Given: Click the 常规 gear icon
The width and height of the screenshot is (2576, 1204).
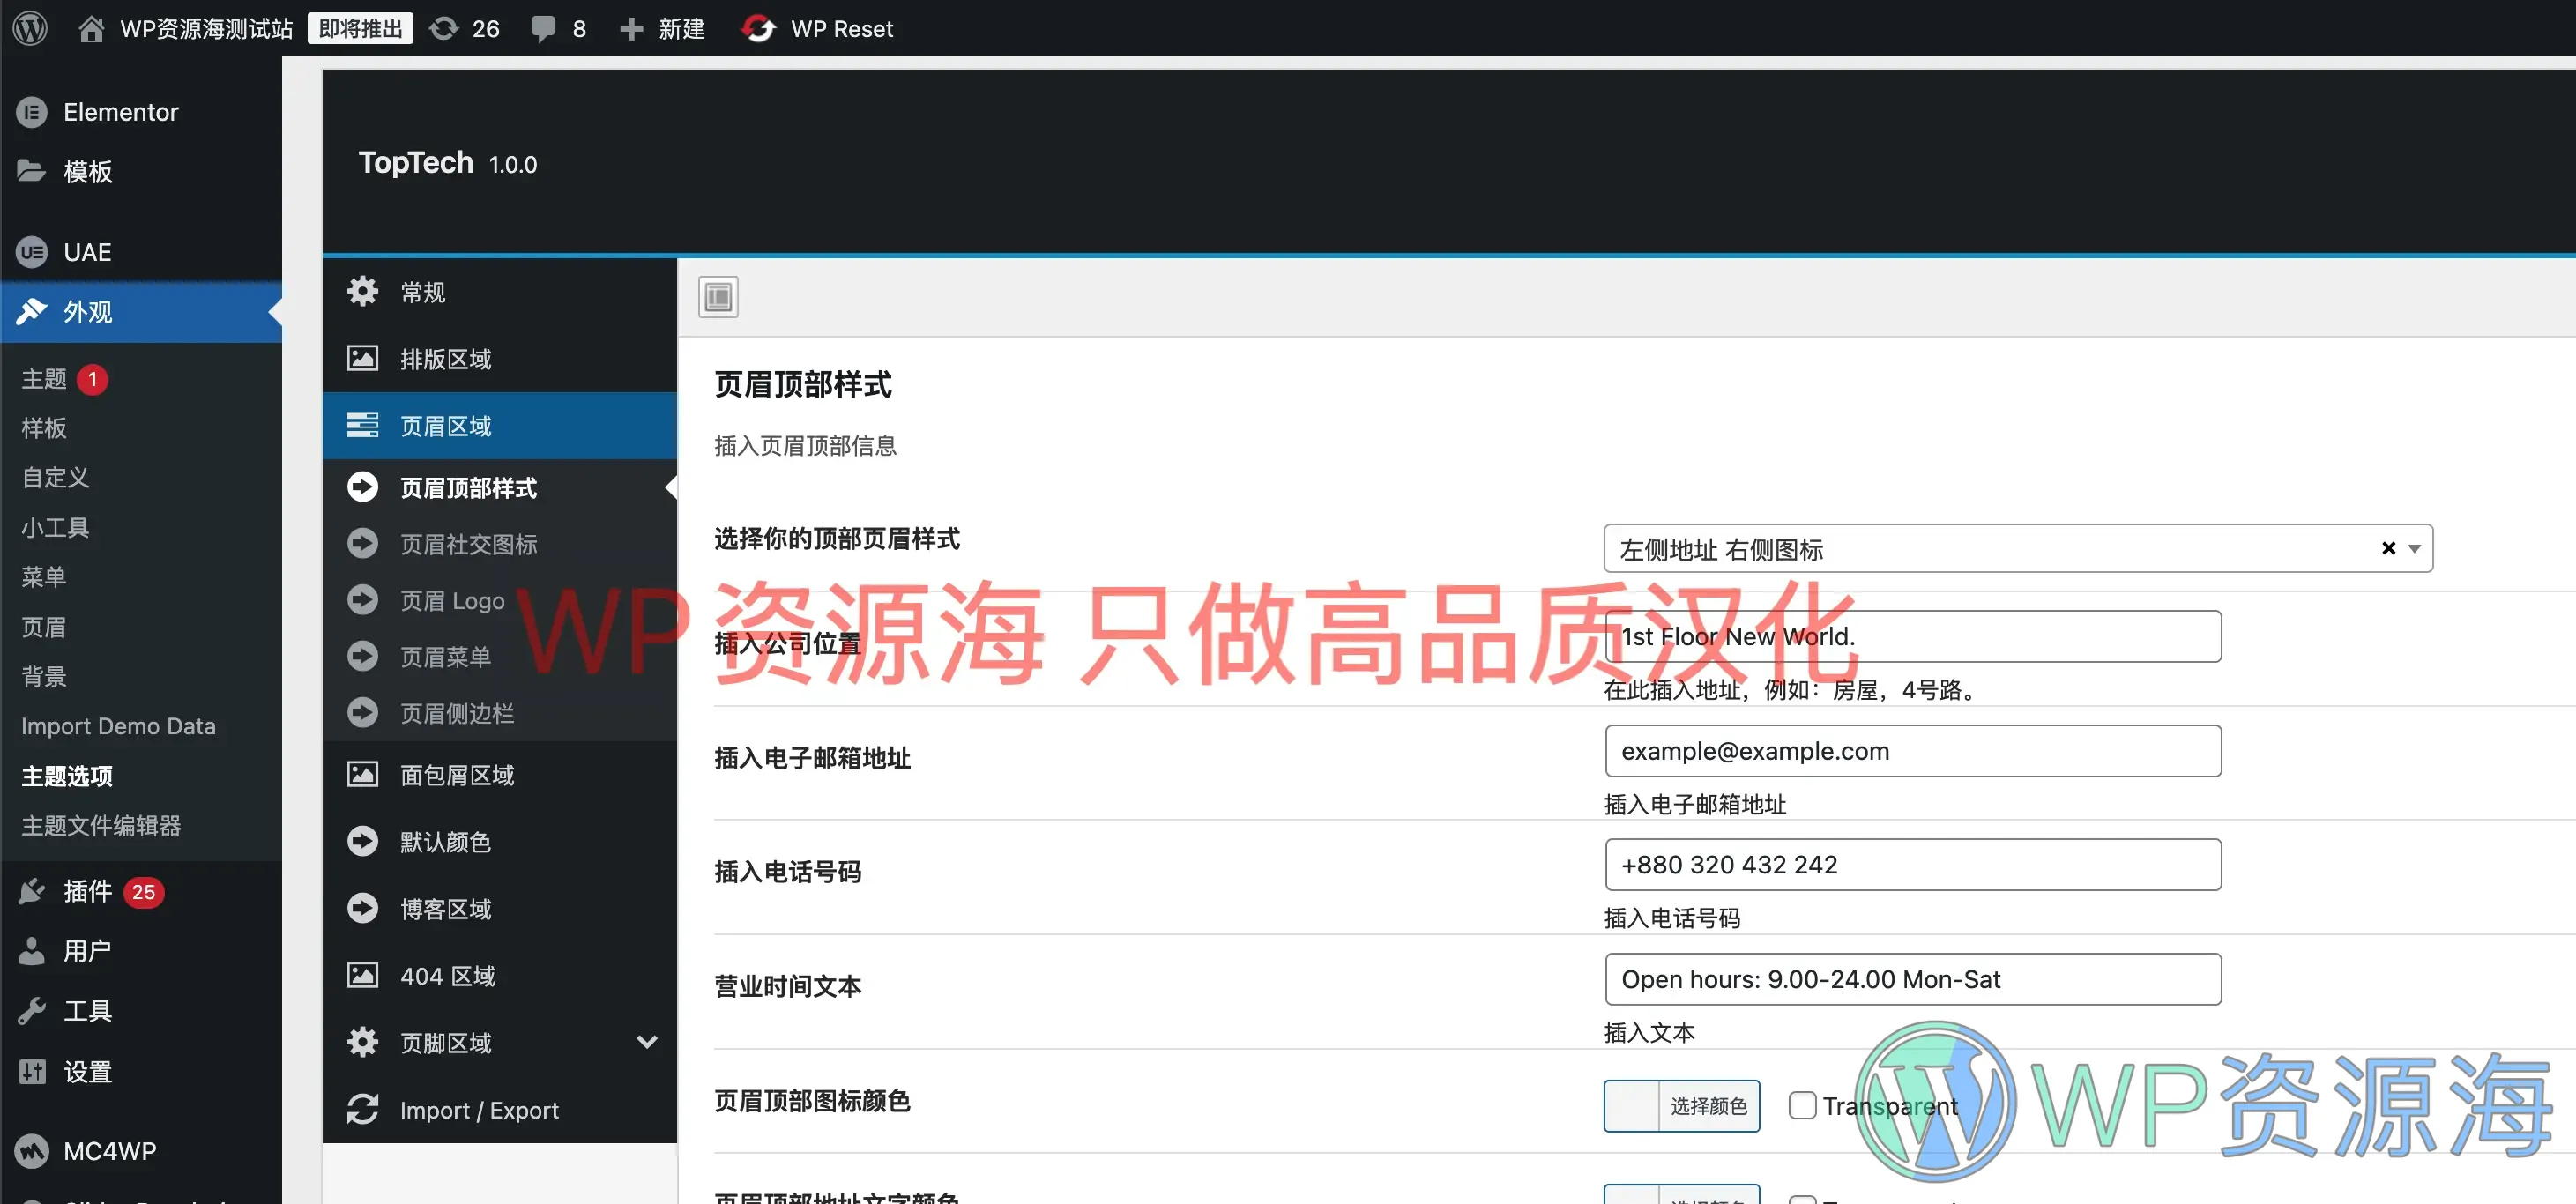Looking at the screenshot, I should point(362,291).
